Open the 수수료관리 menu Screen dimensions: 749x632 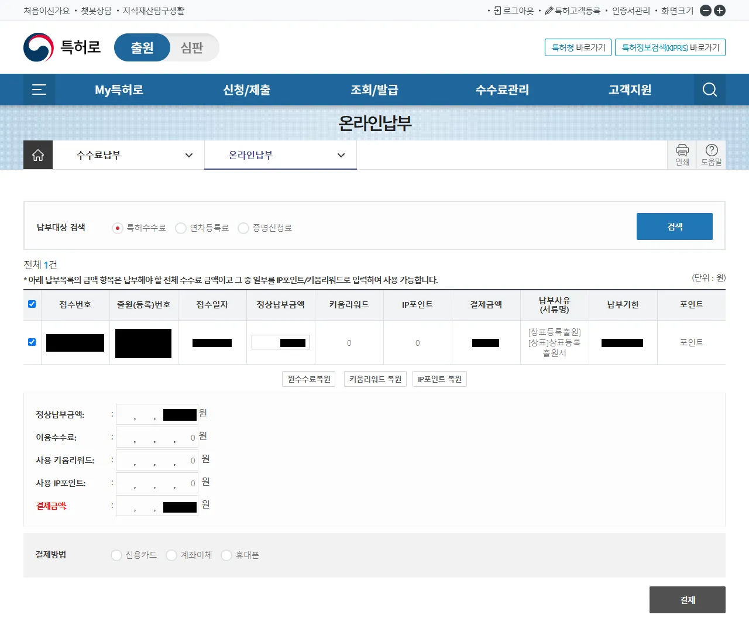coord(502,90)
